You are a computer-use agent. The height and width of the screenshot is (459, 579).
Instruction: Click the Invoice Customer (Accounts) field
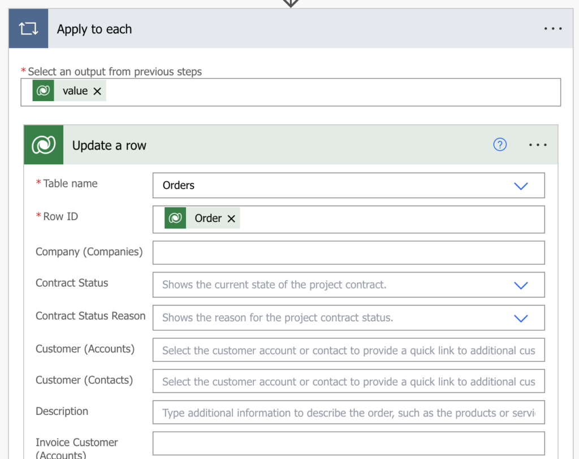pyautogui.click(x=348, y=444)
